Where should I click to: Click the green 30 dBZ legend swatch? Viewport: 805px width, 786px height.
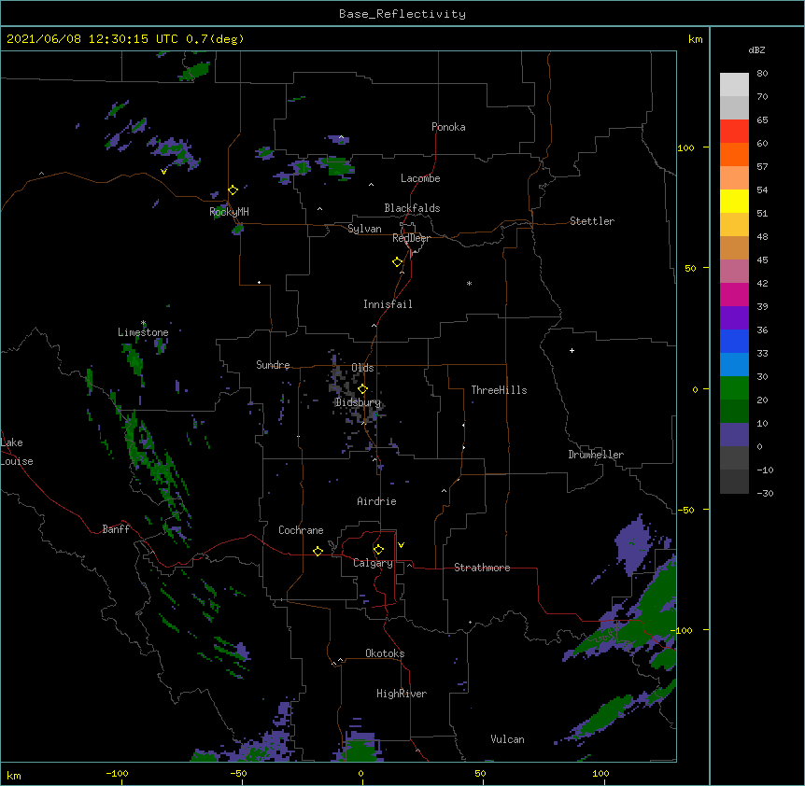(x=734, y=388)
